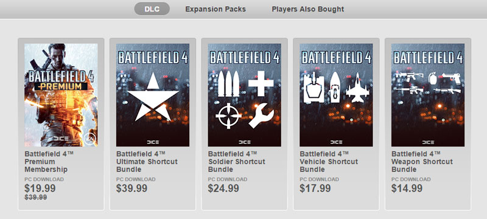Click the boat icon on Vehicle Shortcut Bundle
Viewport: 487px width, 219px height.
point(335,88)
